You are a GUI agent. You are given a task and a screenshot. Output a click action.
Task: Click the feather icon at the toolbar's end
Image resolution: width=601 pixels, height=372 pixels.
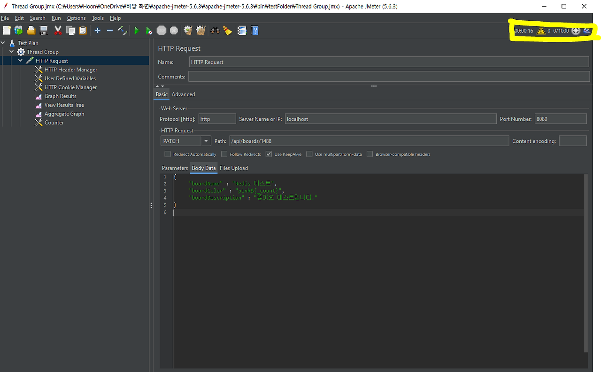click(x=587, y=31)
